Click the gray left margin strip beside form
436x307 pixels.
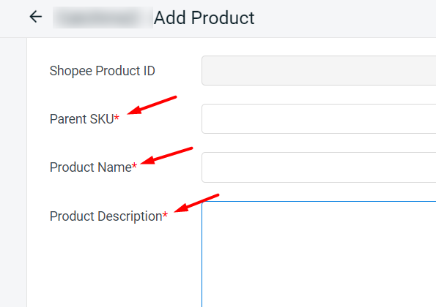(13, 172)
